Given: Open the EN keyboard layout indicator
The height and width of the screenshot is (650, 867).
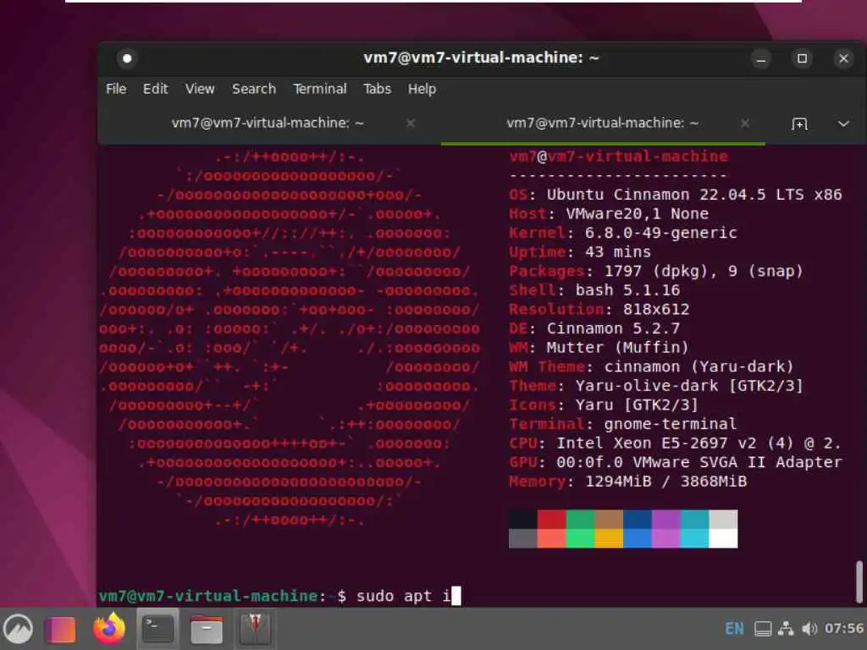Looking at the screenshot, I should [734, 629].
